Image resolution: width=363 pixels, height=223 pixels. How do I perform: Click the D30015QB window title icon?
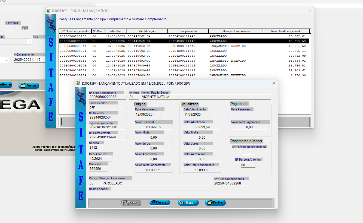click(49, 11)
